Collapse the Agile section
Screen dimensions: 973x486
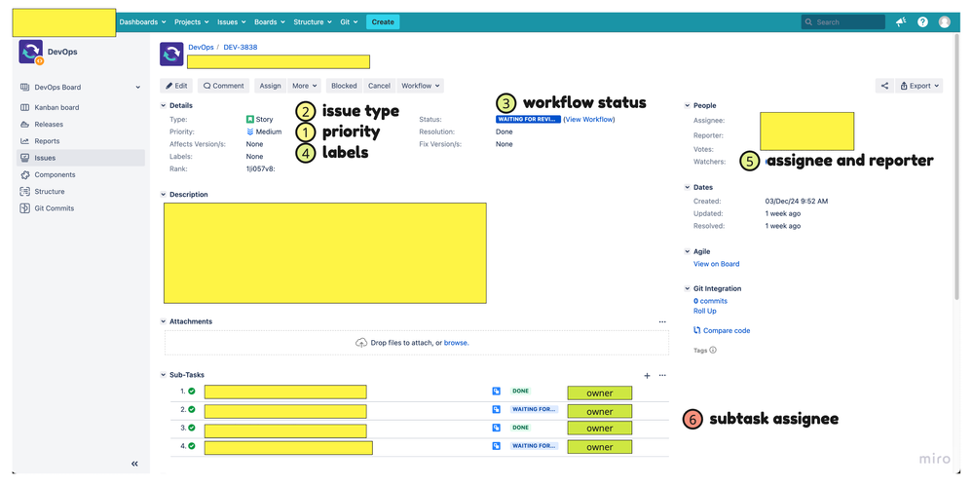click(687, 251)
